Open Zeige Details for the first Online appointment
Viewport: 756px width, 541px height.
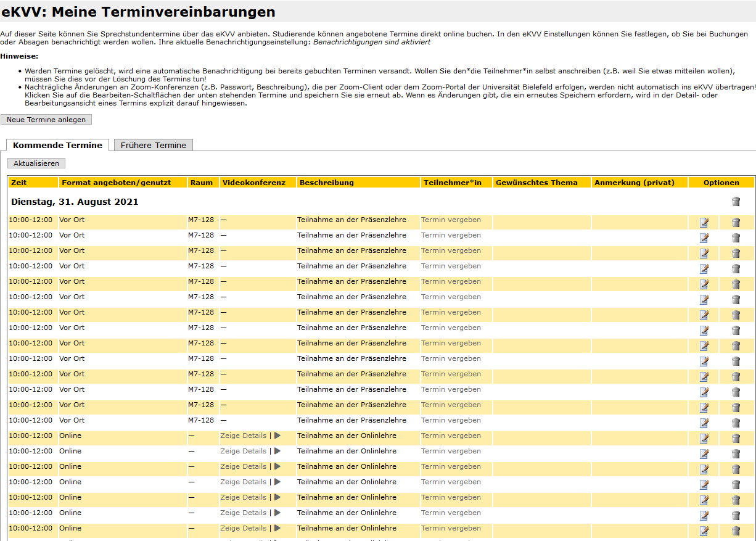click(243, 436)
